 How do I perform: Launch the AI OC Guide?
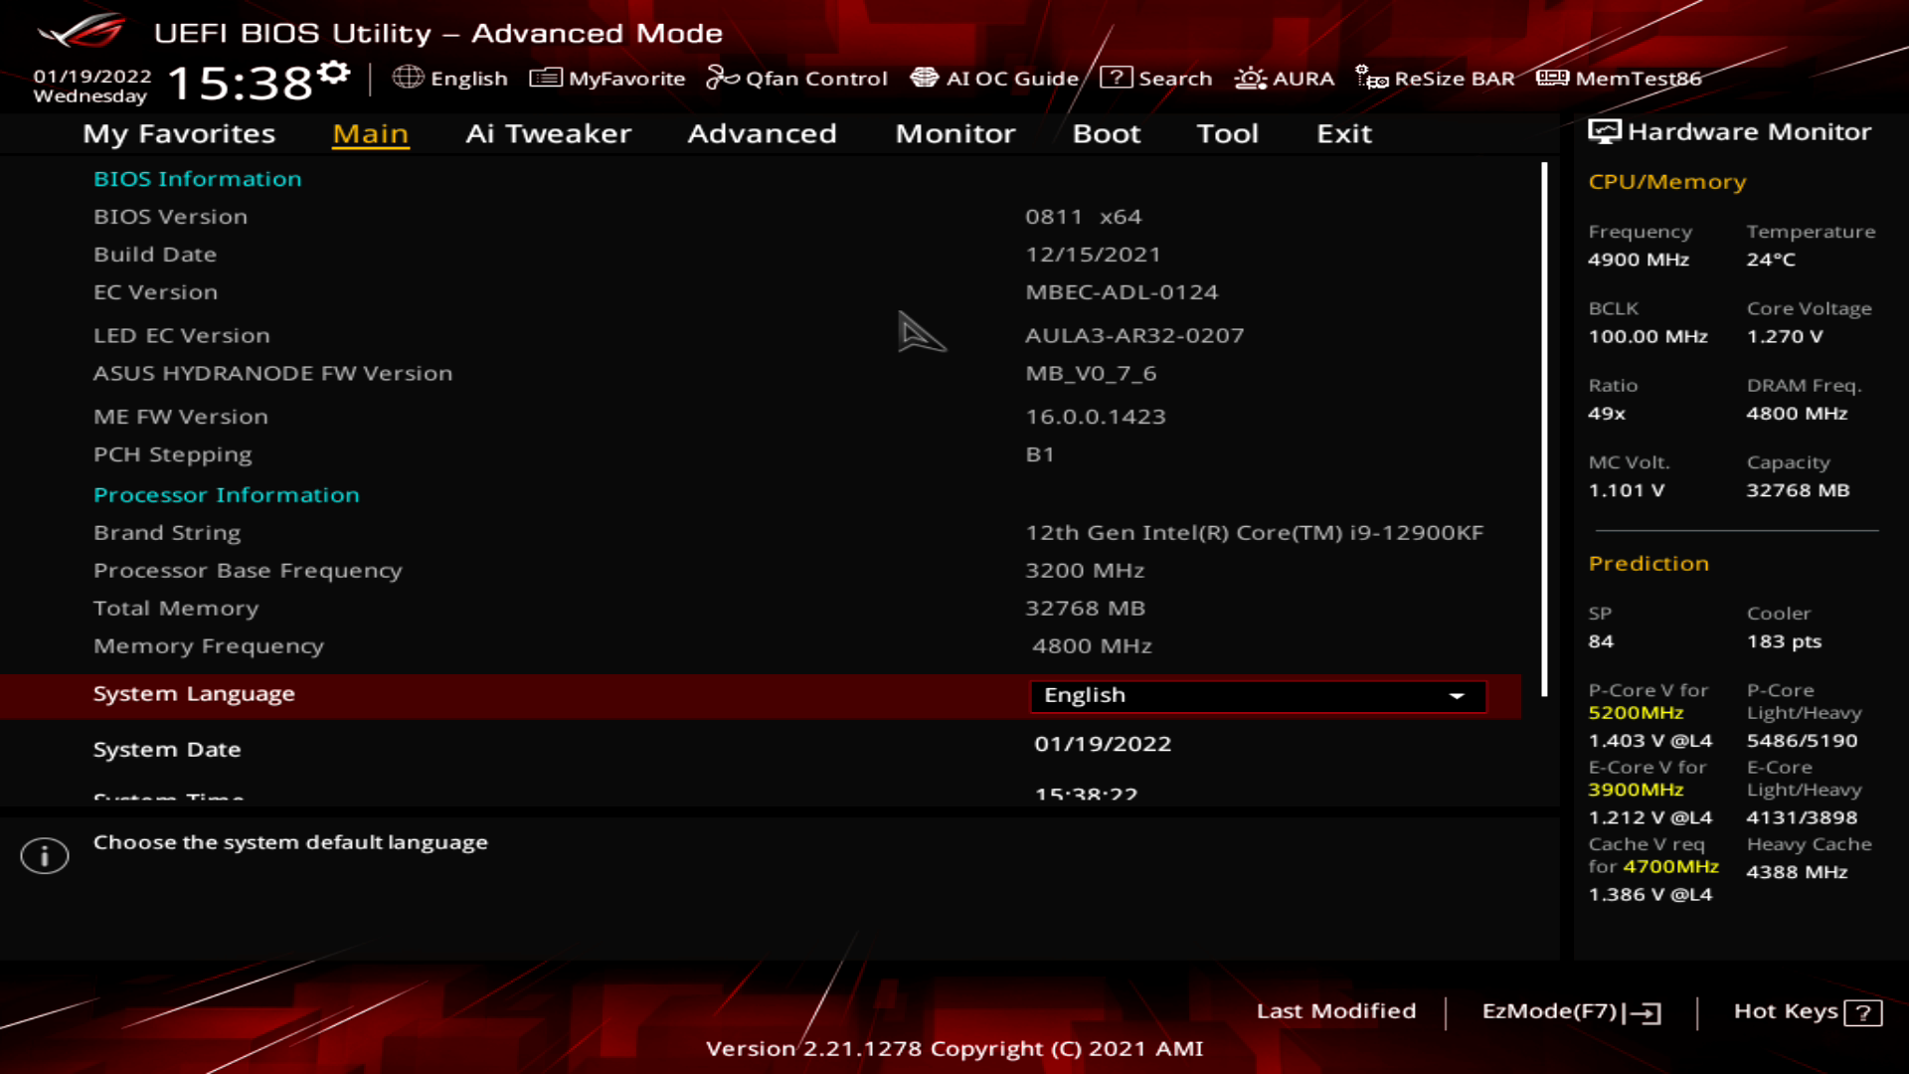pyautogui.click(x=999, y=79)
